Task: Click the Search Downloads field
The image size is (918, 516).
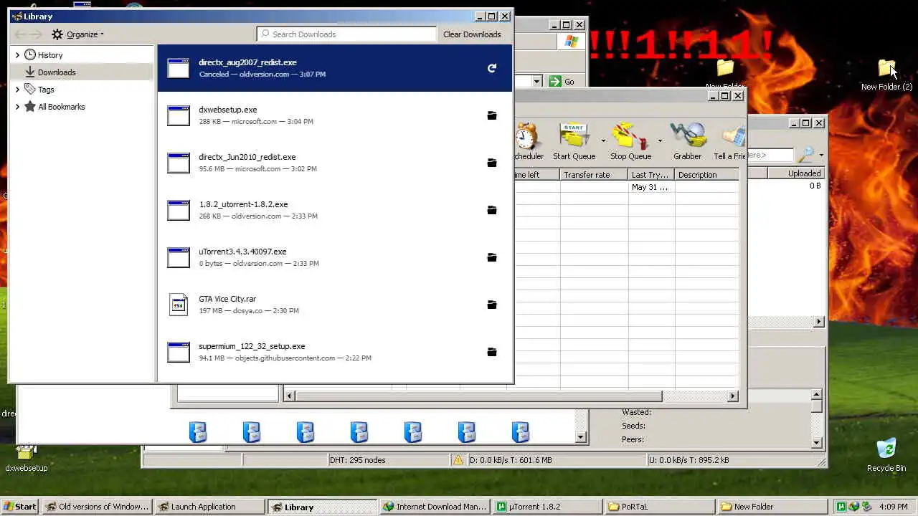Action: pyautogui.click(x=346, y=34)
